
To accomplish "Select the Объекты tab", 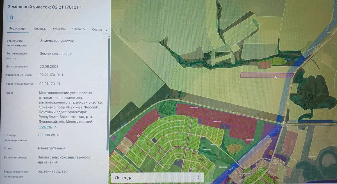I will point(59,29).
